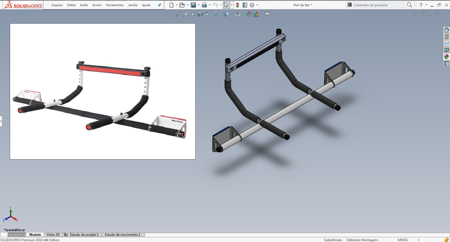Open SolidWorks Resources home icon in task pane
The height and width of the screenshot is (242, 450).
pos(447,30)
